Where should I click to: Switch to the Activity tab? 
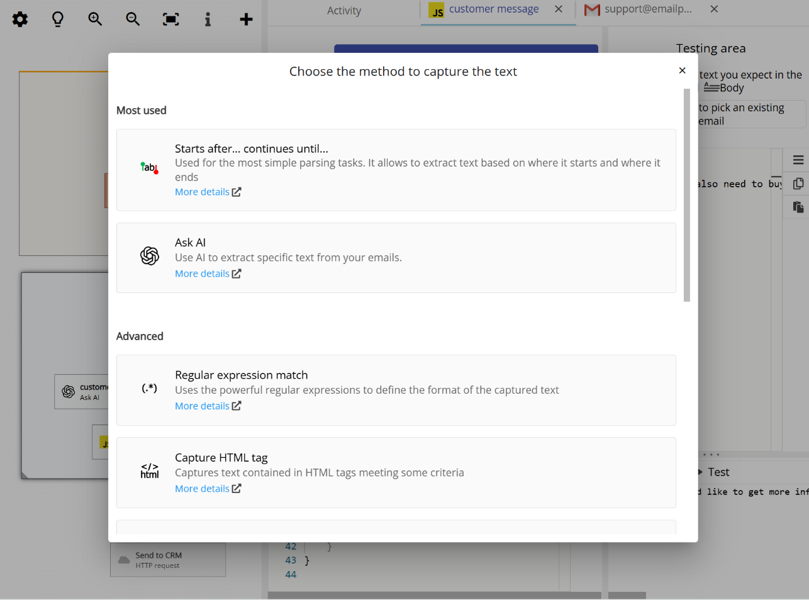tap(344, 10)
